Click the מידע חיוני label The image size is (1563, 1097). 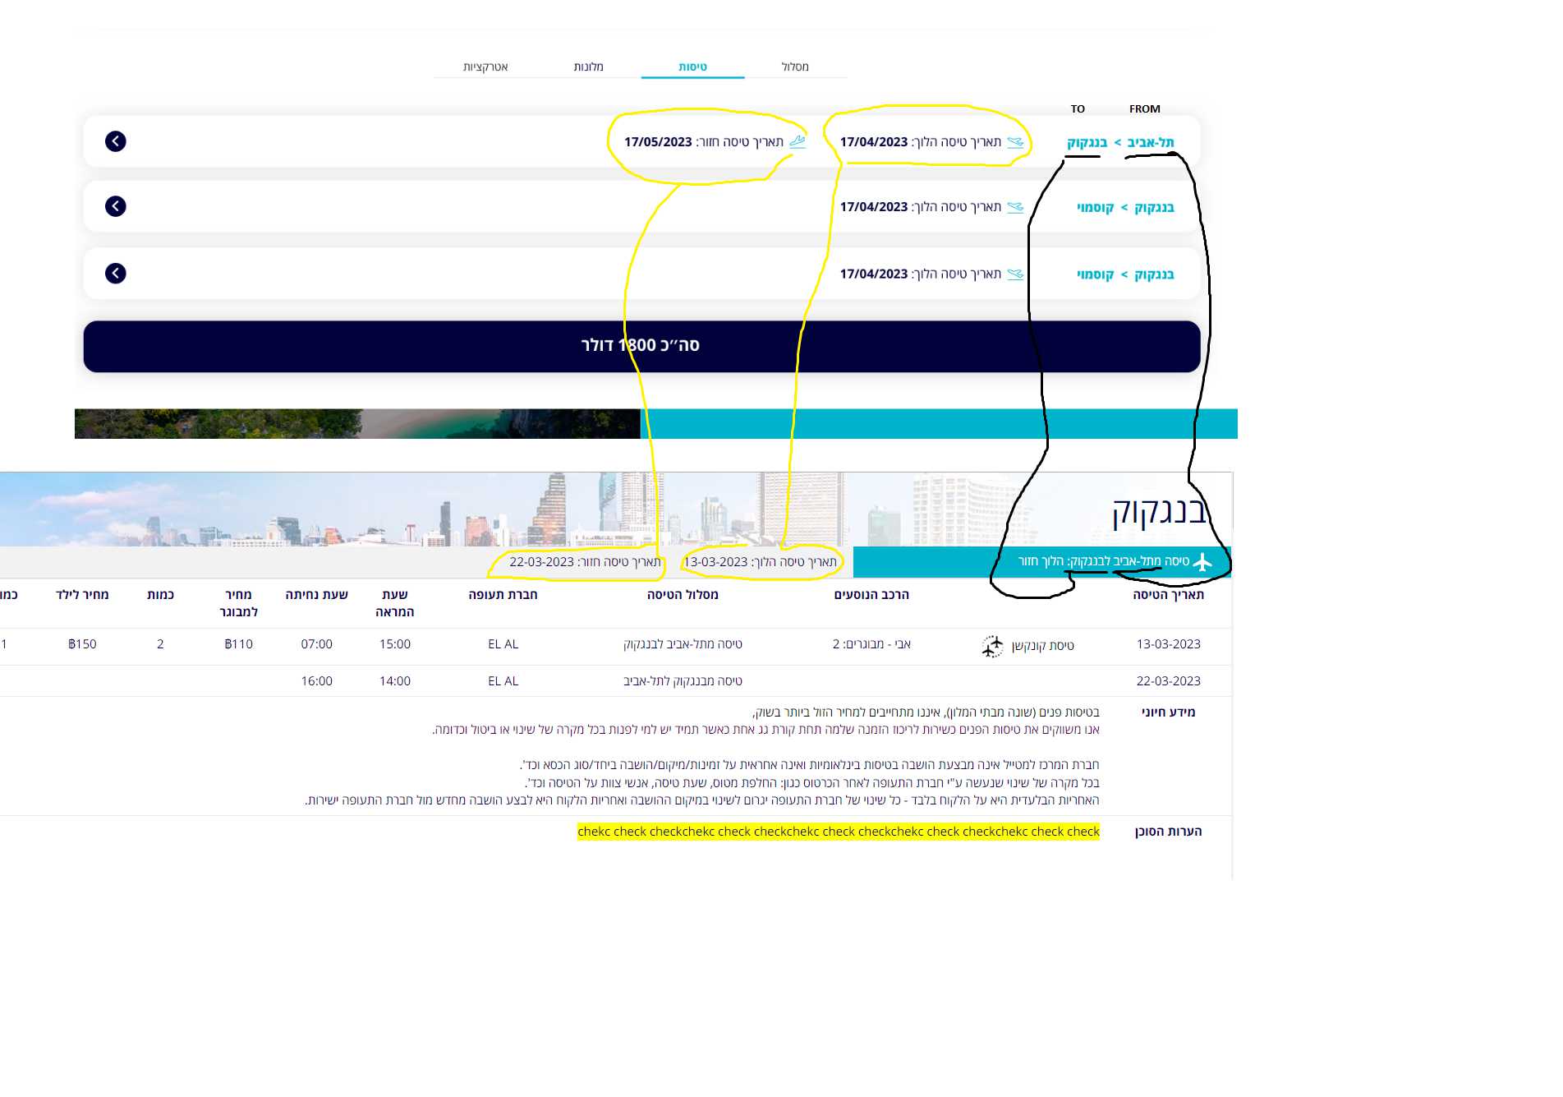click(1168, 712)
